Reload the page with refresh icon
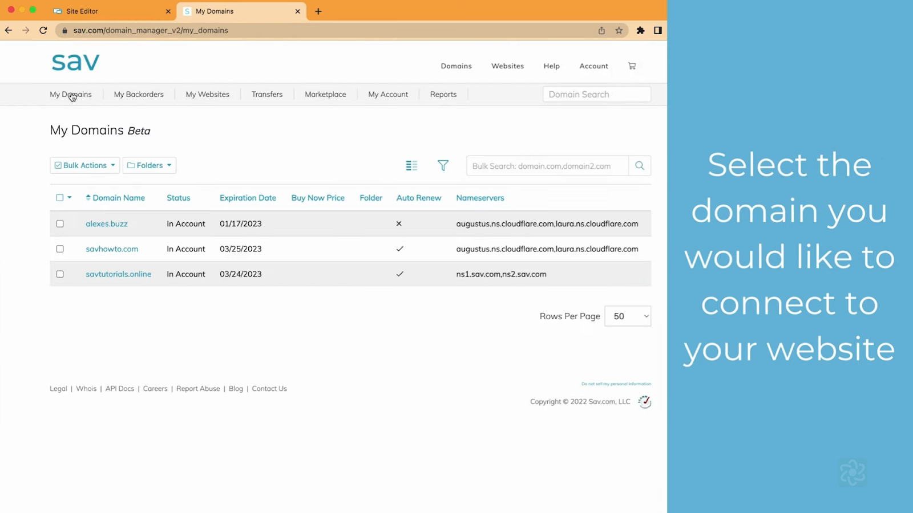This screenshot has height=513, width=913. pyautogui.click(x=43, y=30)
